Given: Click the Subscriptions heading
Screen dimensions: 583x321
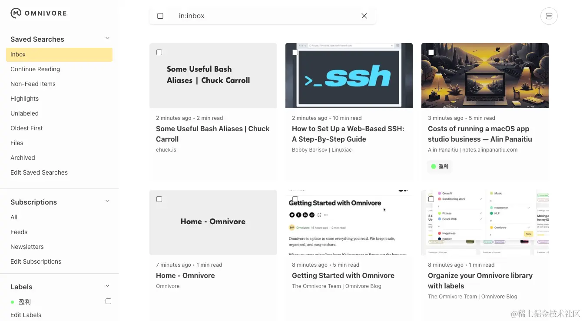Looking at the screenshot, I should pos(33,202).
